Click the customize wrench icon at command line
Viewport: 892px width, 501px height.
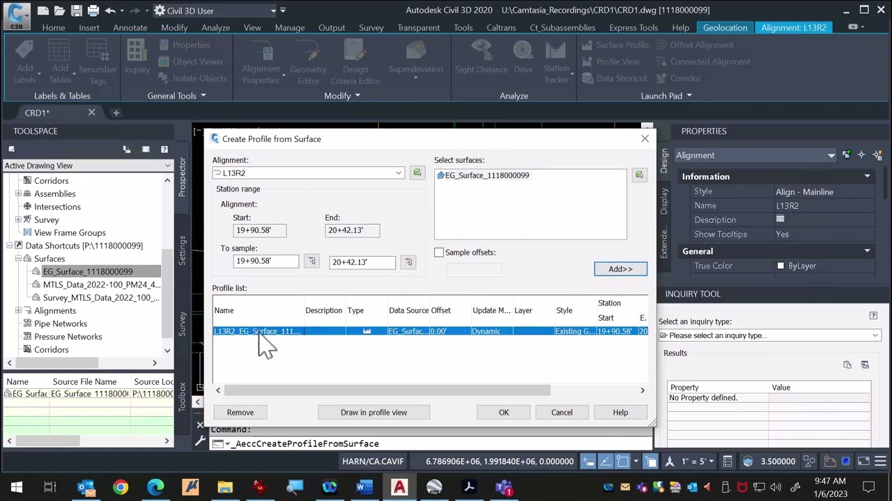point(201,441)
